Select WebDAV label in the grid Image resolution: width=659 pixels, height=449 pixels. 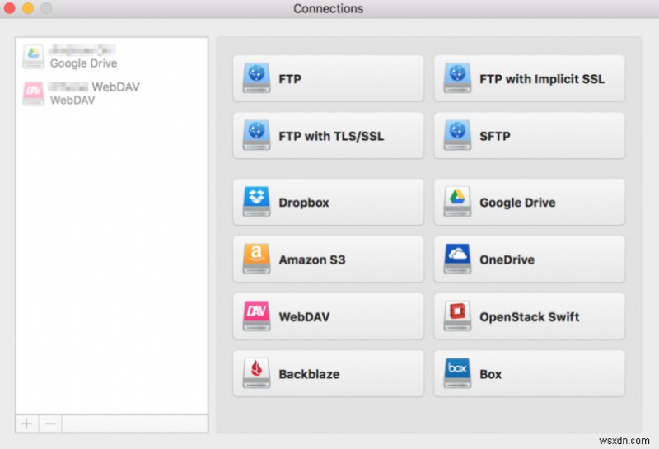(x=304, y=317)
